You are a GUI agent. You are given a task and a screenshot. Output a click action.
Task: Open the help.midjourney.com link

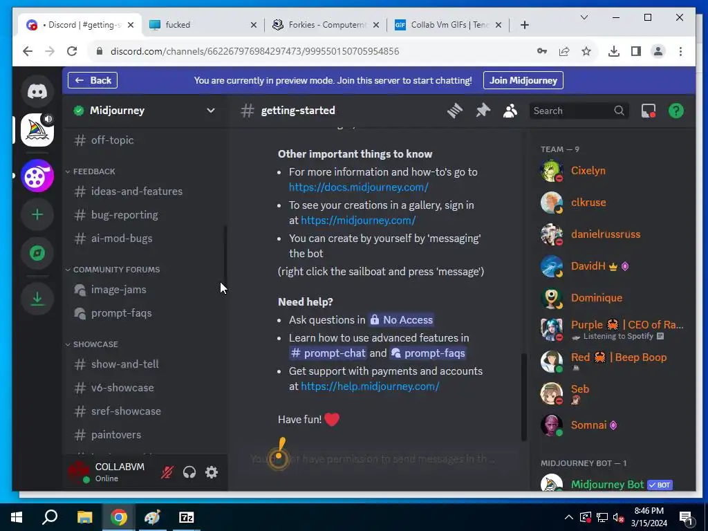370,386
